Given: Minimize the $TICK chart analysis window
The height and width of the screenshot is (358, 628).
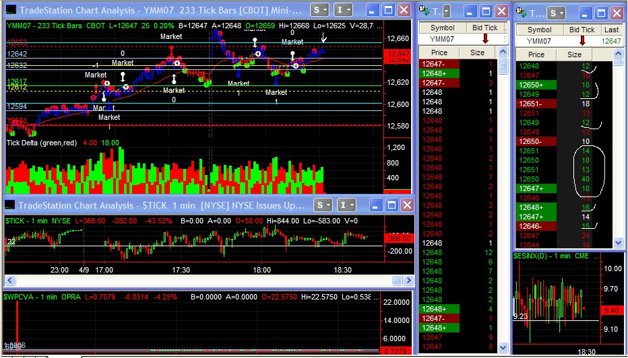Looking at the screenshot, I should click(x=376, y=205).
